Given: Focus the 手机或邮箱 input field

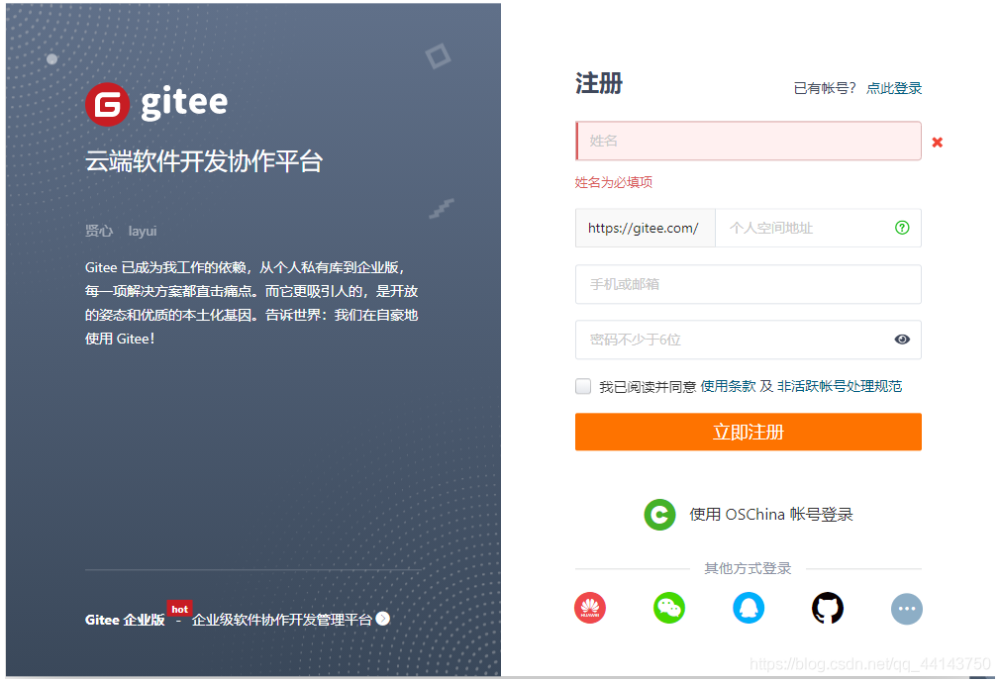Looking at the screenshot, I should point(749,284).
